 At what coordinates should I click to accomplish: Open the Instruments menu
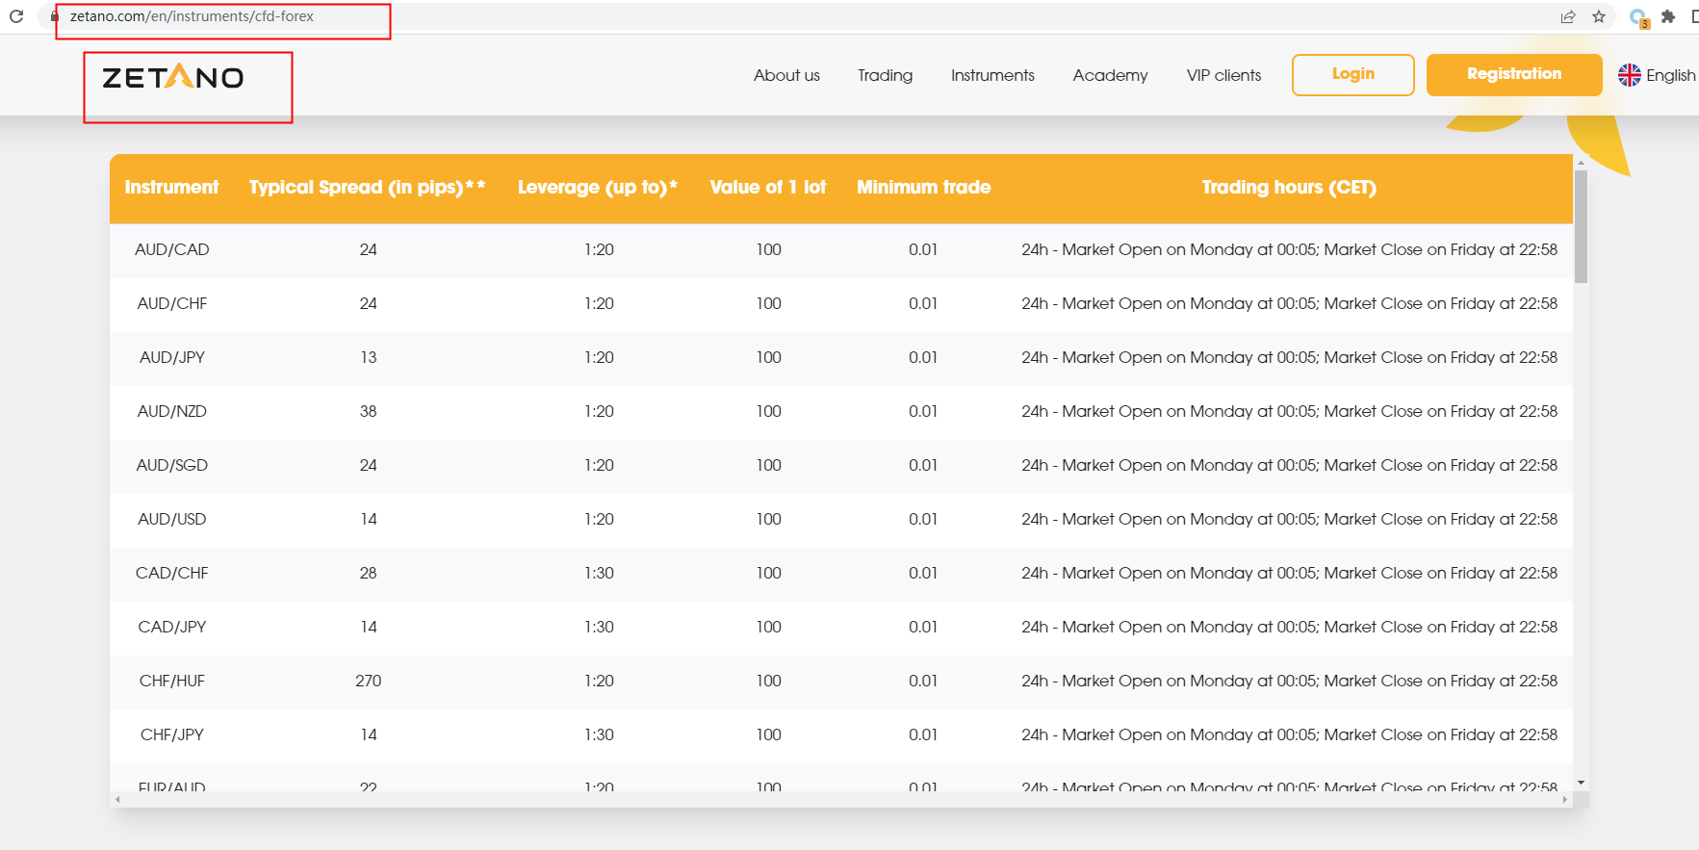pyautogui.click(x=992, y=75)
